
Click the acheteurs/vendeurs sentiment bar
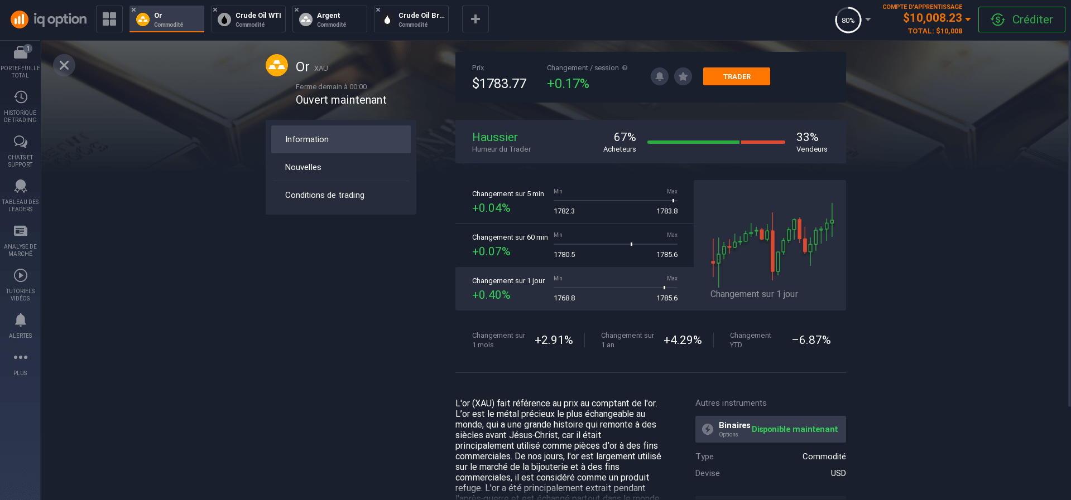[715, 142]
